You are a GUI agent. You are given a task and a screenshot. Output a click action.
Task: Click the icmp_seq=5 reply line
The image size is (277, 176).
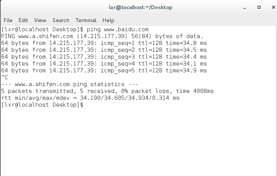[x=104, y=70]
